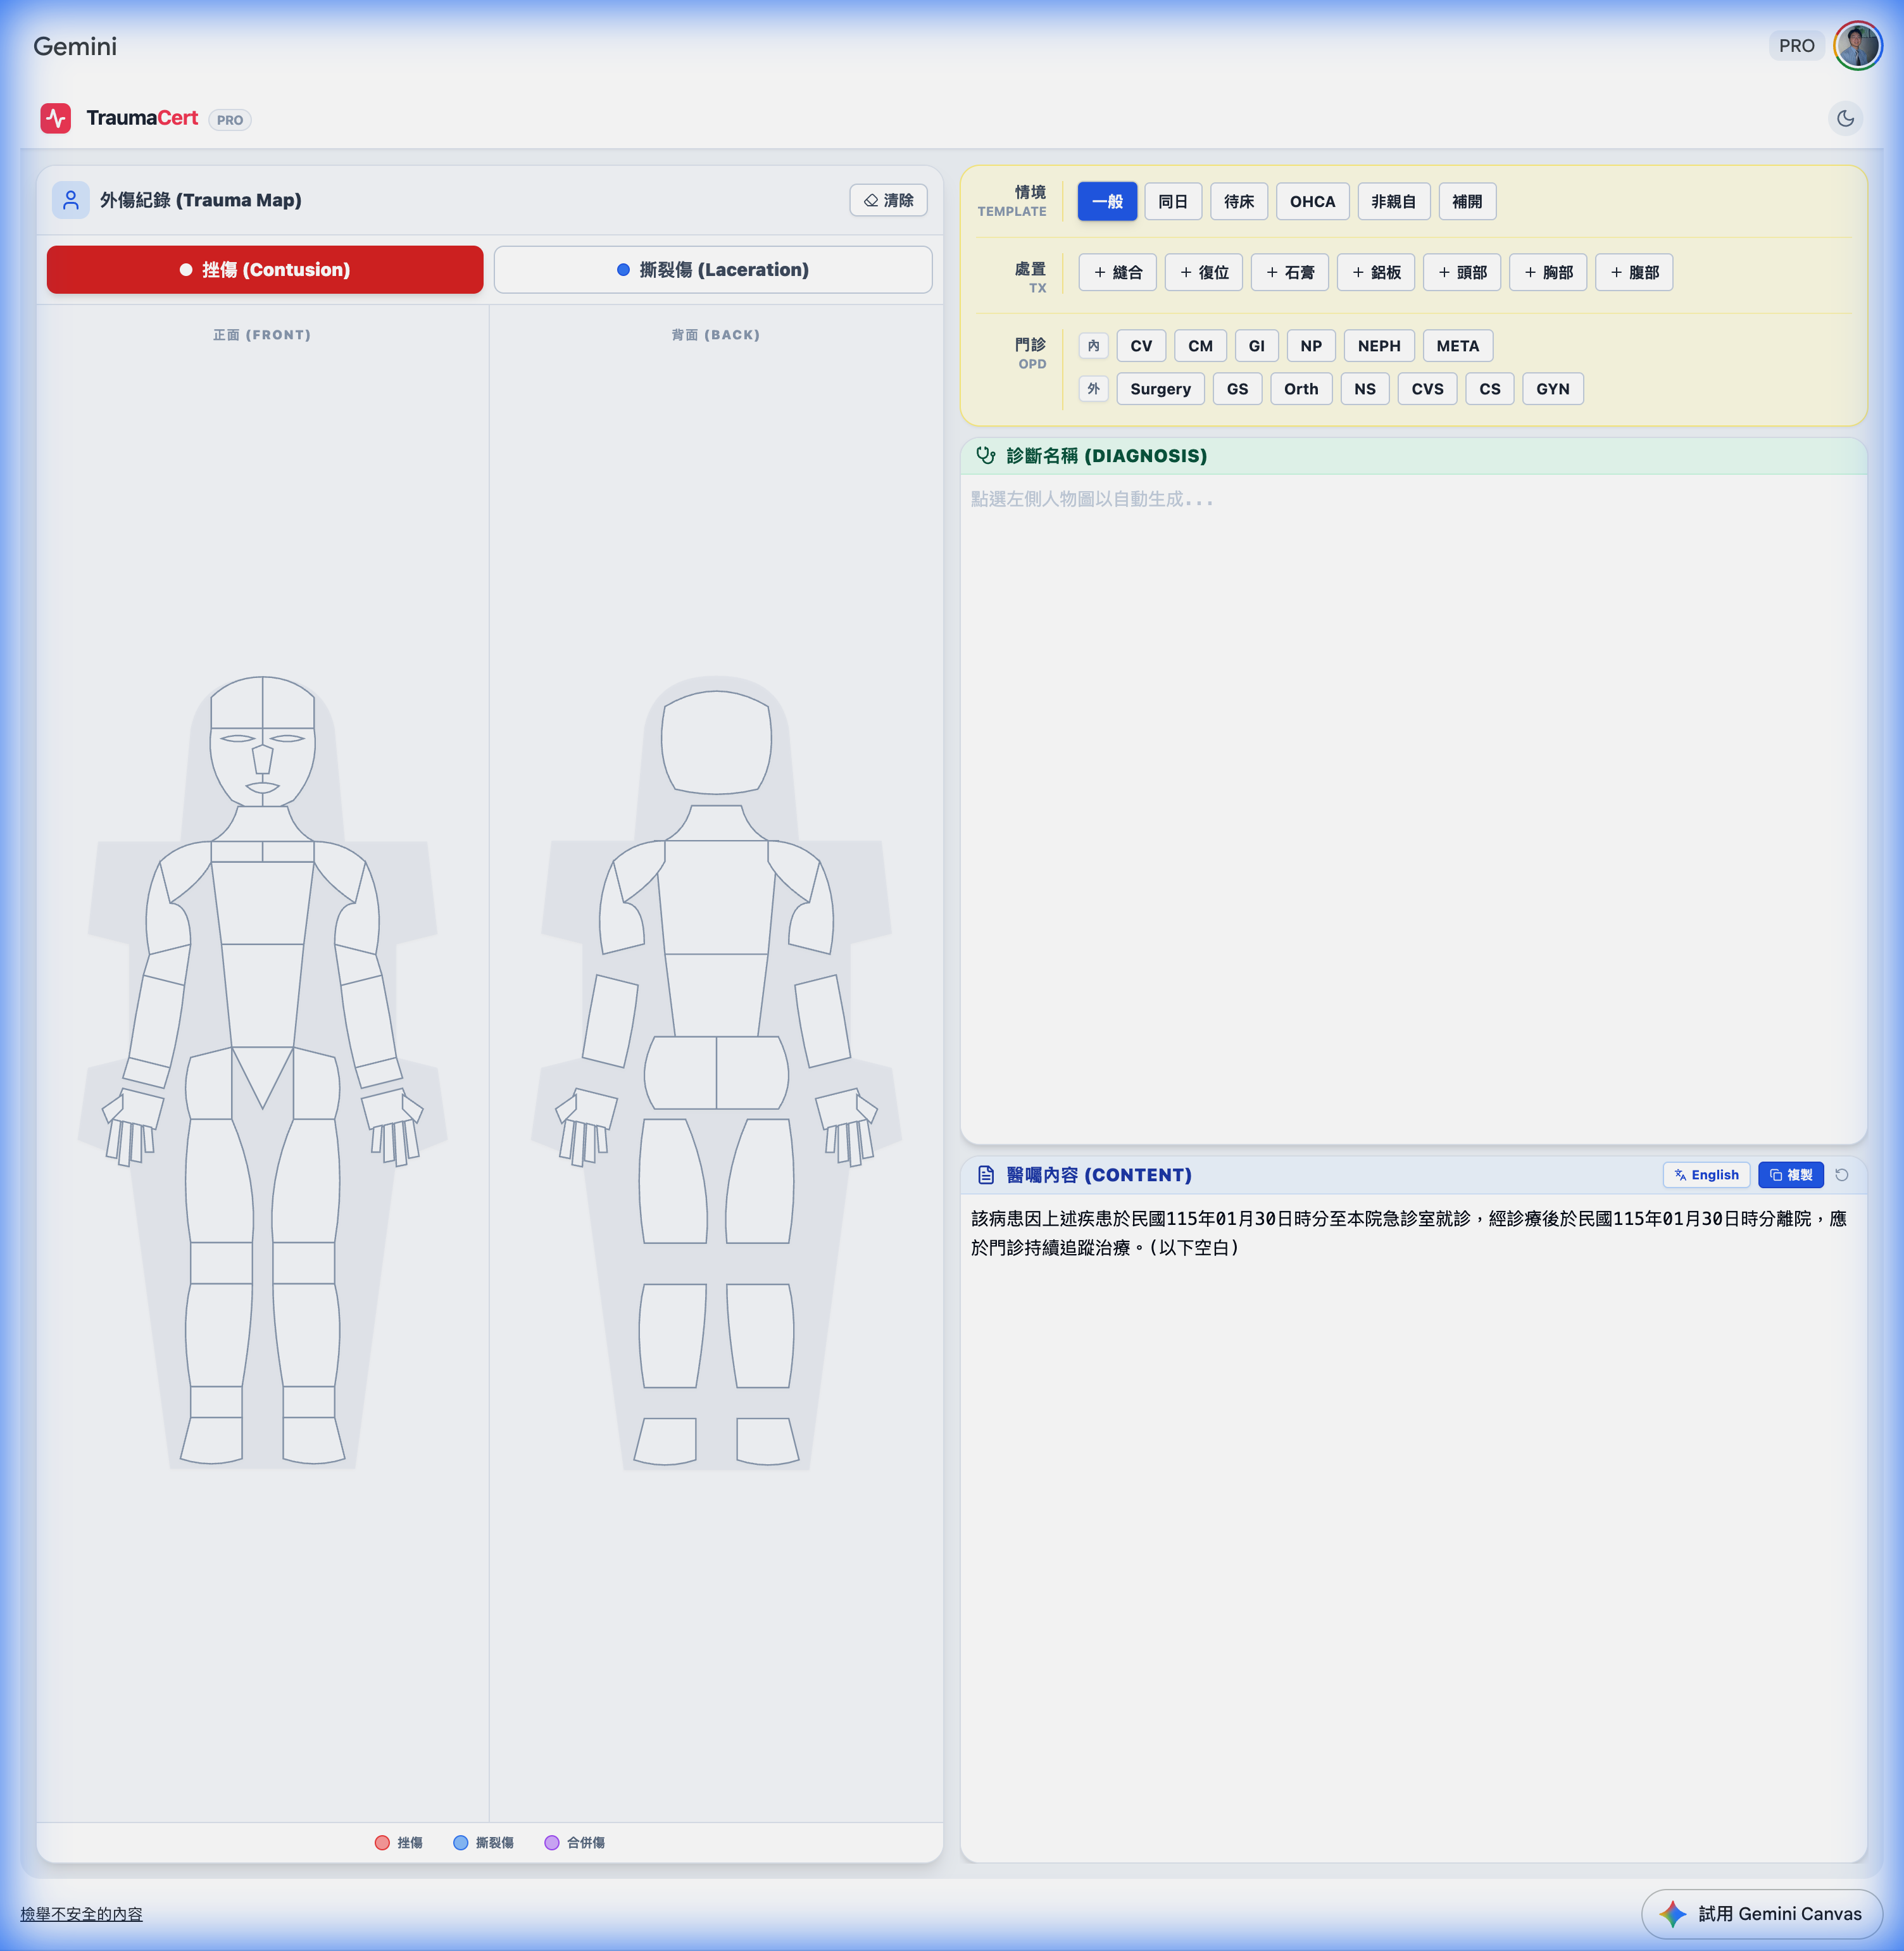The width and height of the screenshot is (1904, 1951).
Task: Mark the head on back body figure
Action: coord(716,742)
